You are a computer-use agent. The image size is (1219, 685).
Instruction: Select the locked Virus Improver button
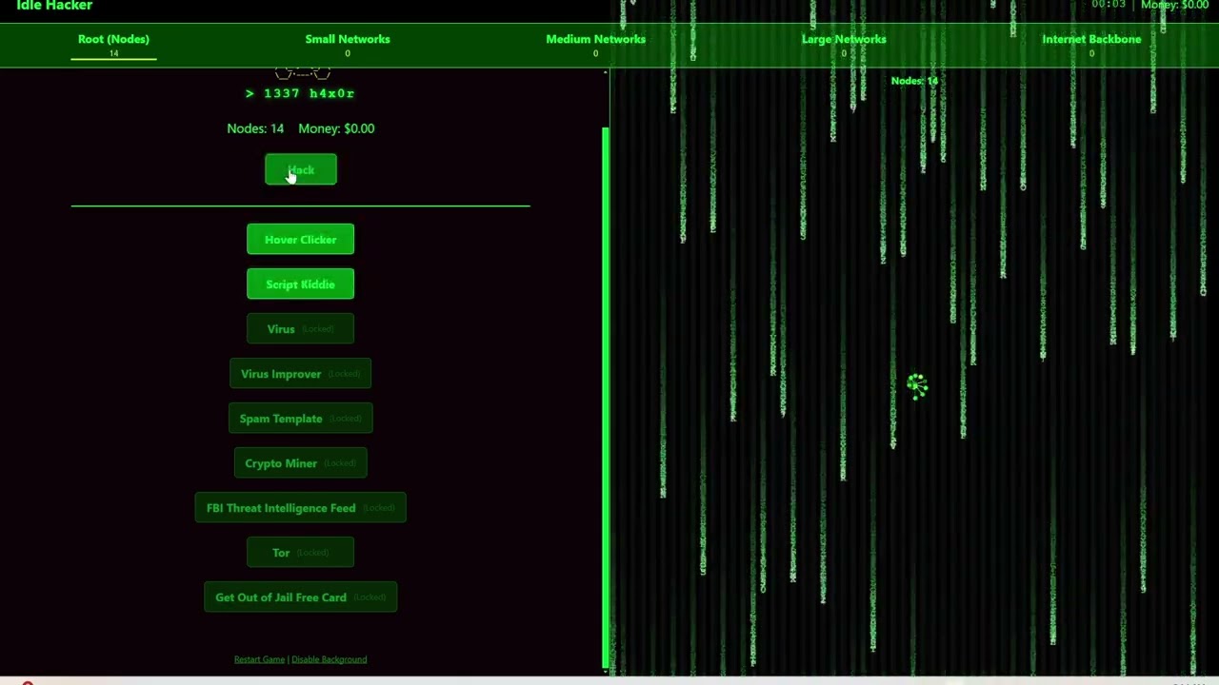coord(300,374)
